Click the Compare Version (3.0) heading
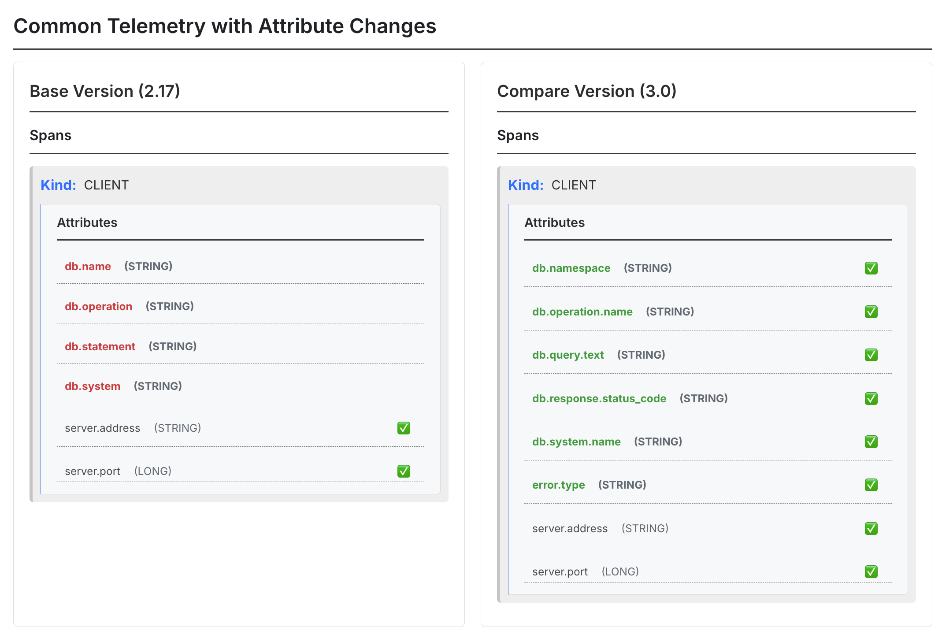The width and height of the screenshot is (942, 638). coord(586,91)
